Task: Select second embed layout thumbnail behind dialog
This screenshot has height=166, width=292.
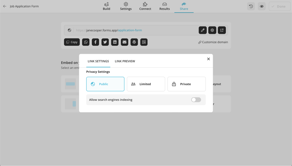Action: pos(70,104)
